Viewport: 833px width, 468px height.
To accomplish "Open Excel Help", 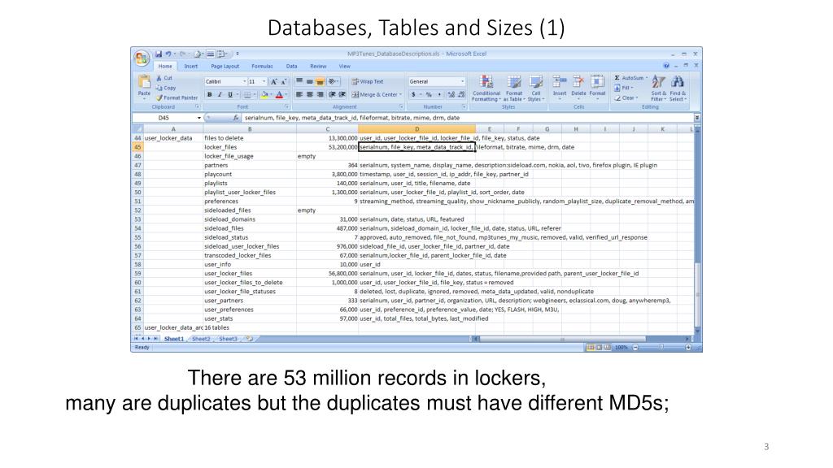I will 665,66.
